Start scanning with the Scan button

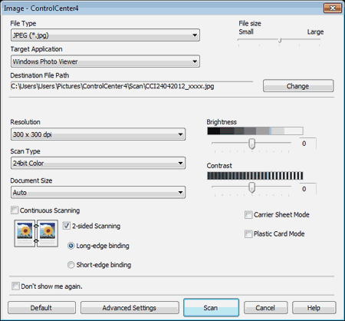click(x=211, y=307)
